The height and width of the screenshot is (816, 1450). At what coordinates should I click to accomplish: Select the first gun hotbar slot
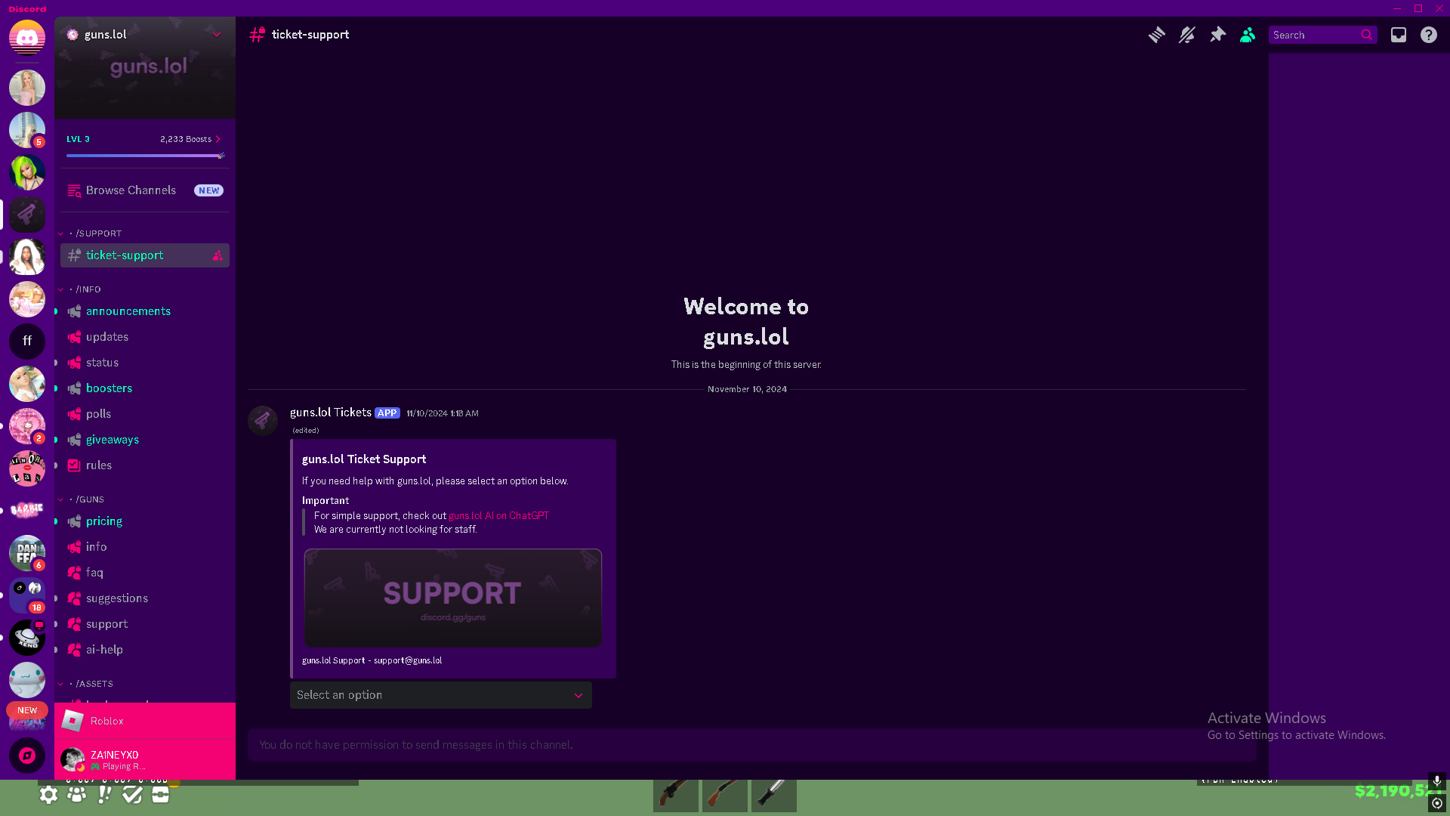676,796
